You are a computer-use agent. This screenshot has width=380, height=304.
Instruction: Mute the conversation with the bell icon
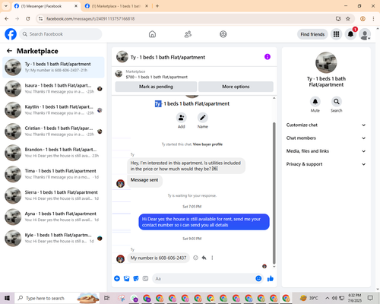point(315,102)
